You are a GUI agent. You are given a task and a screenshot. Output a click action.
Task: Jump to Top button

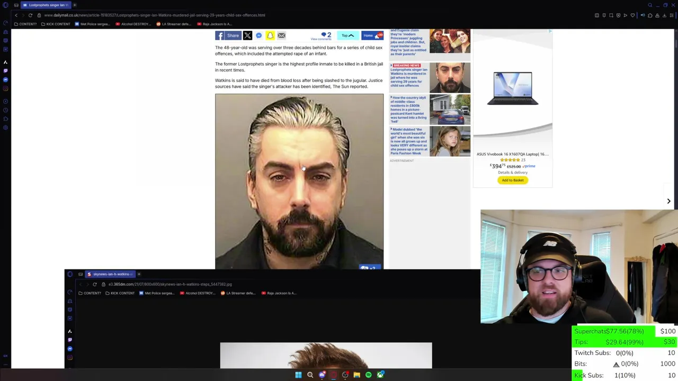pos(347,35)
